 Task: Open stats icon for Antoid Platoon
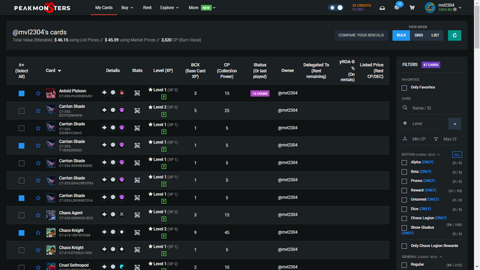(137, 93)
